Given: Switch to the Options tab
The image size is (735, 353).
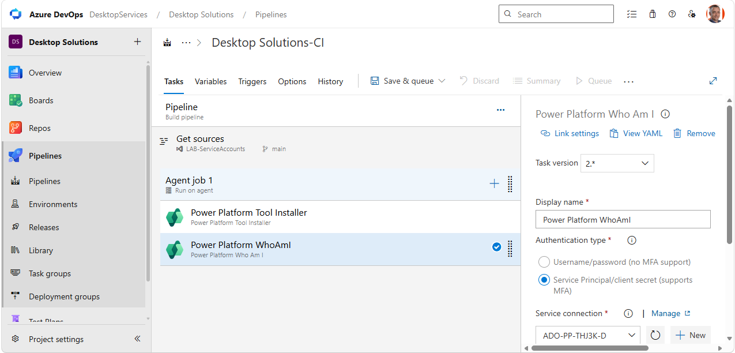Looking at the screenshot, I should point(292,81).
